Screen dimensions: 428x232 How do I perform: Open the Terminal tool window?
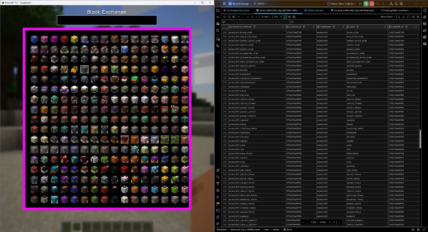coord(218,210)
